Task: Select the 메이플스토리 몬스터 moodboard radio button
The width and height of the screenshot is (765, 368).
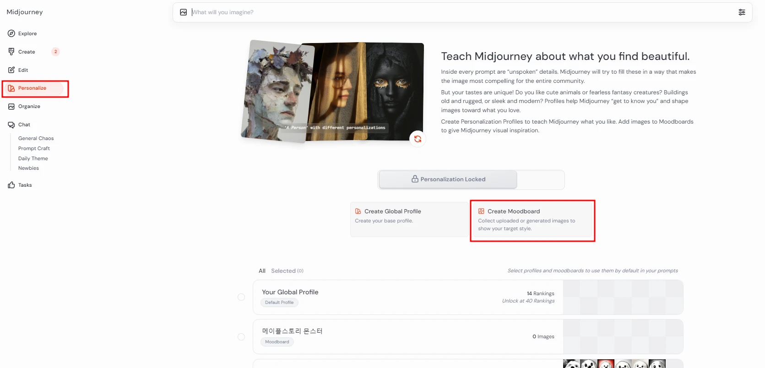Action: (241, 337)
